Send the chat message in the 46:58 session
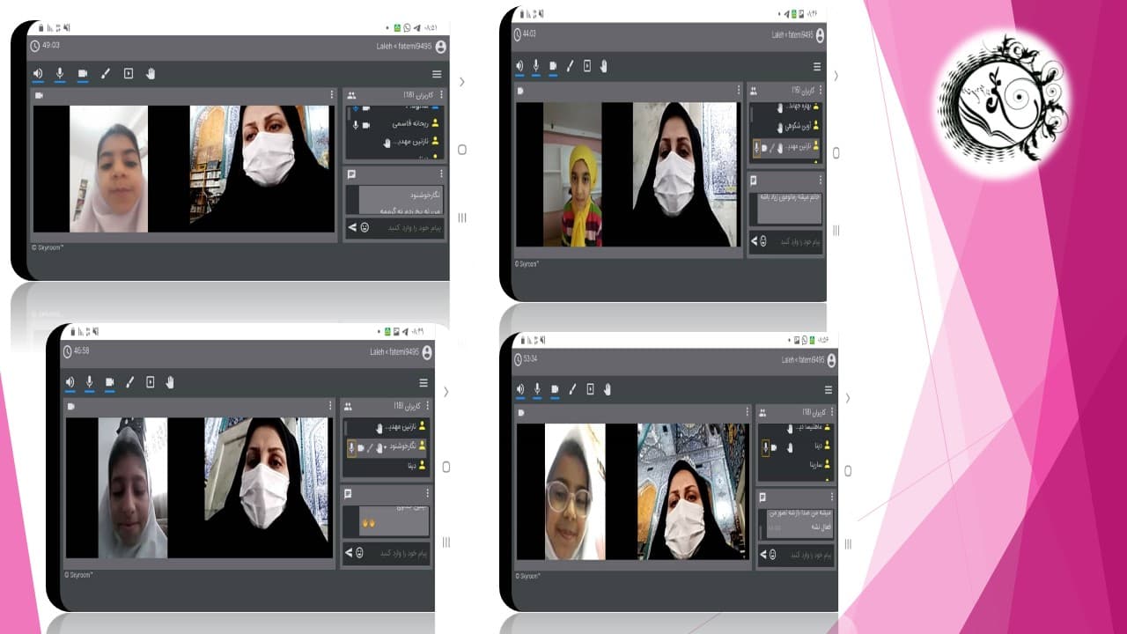Image resolution: width=1127 pixels, height=634 pixels. pyautogui.click(x=349, y=553)
